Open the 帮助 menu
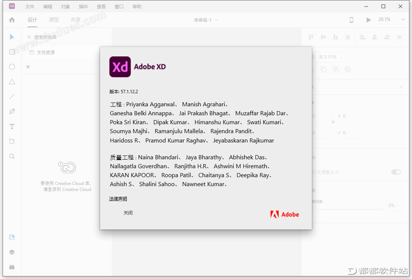 click(137, 7)
